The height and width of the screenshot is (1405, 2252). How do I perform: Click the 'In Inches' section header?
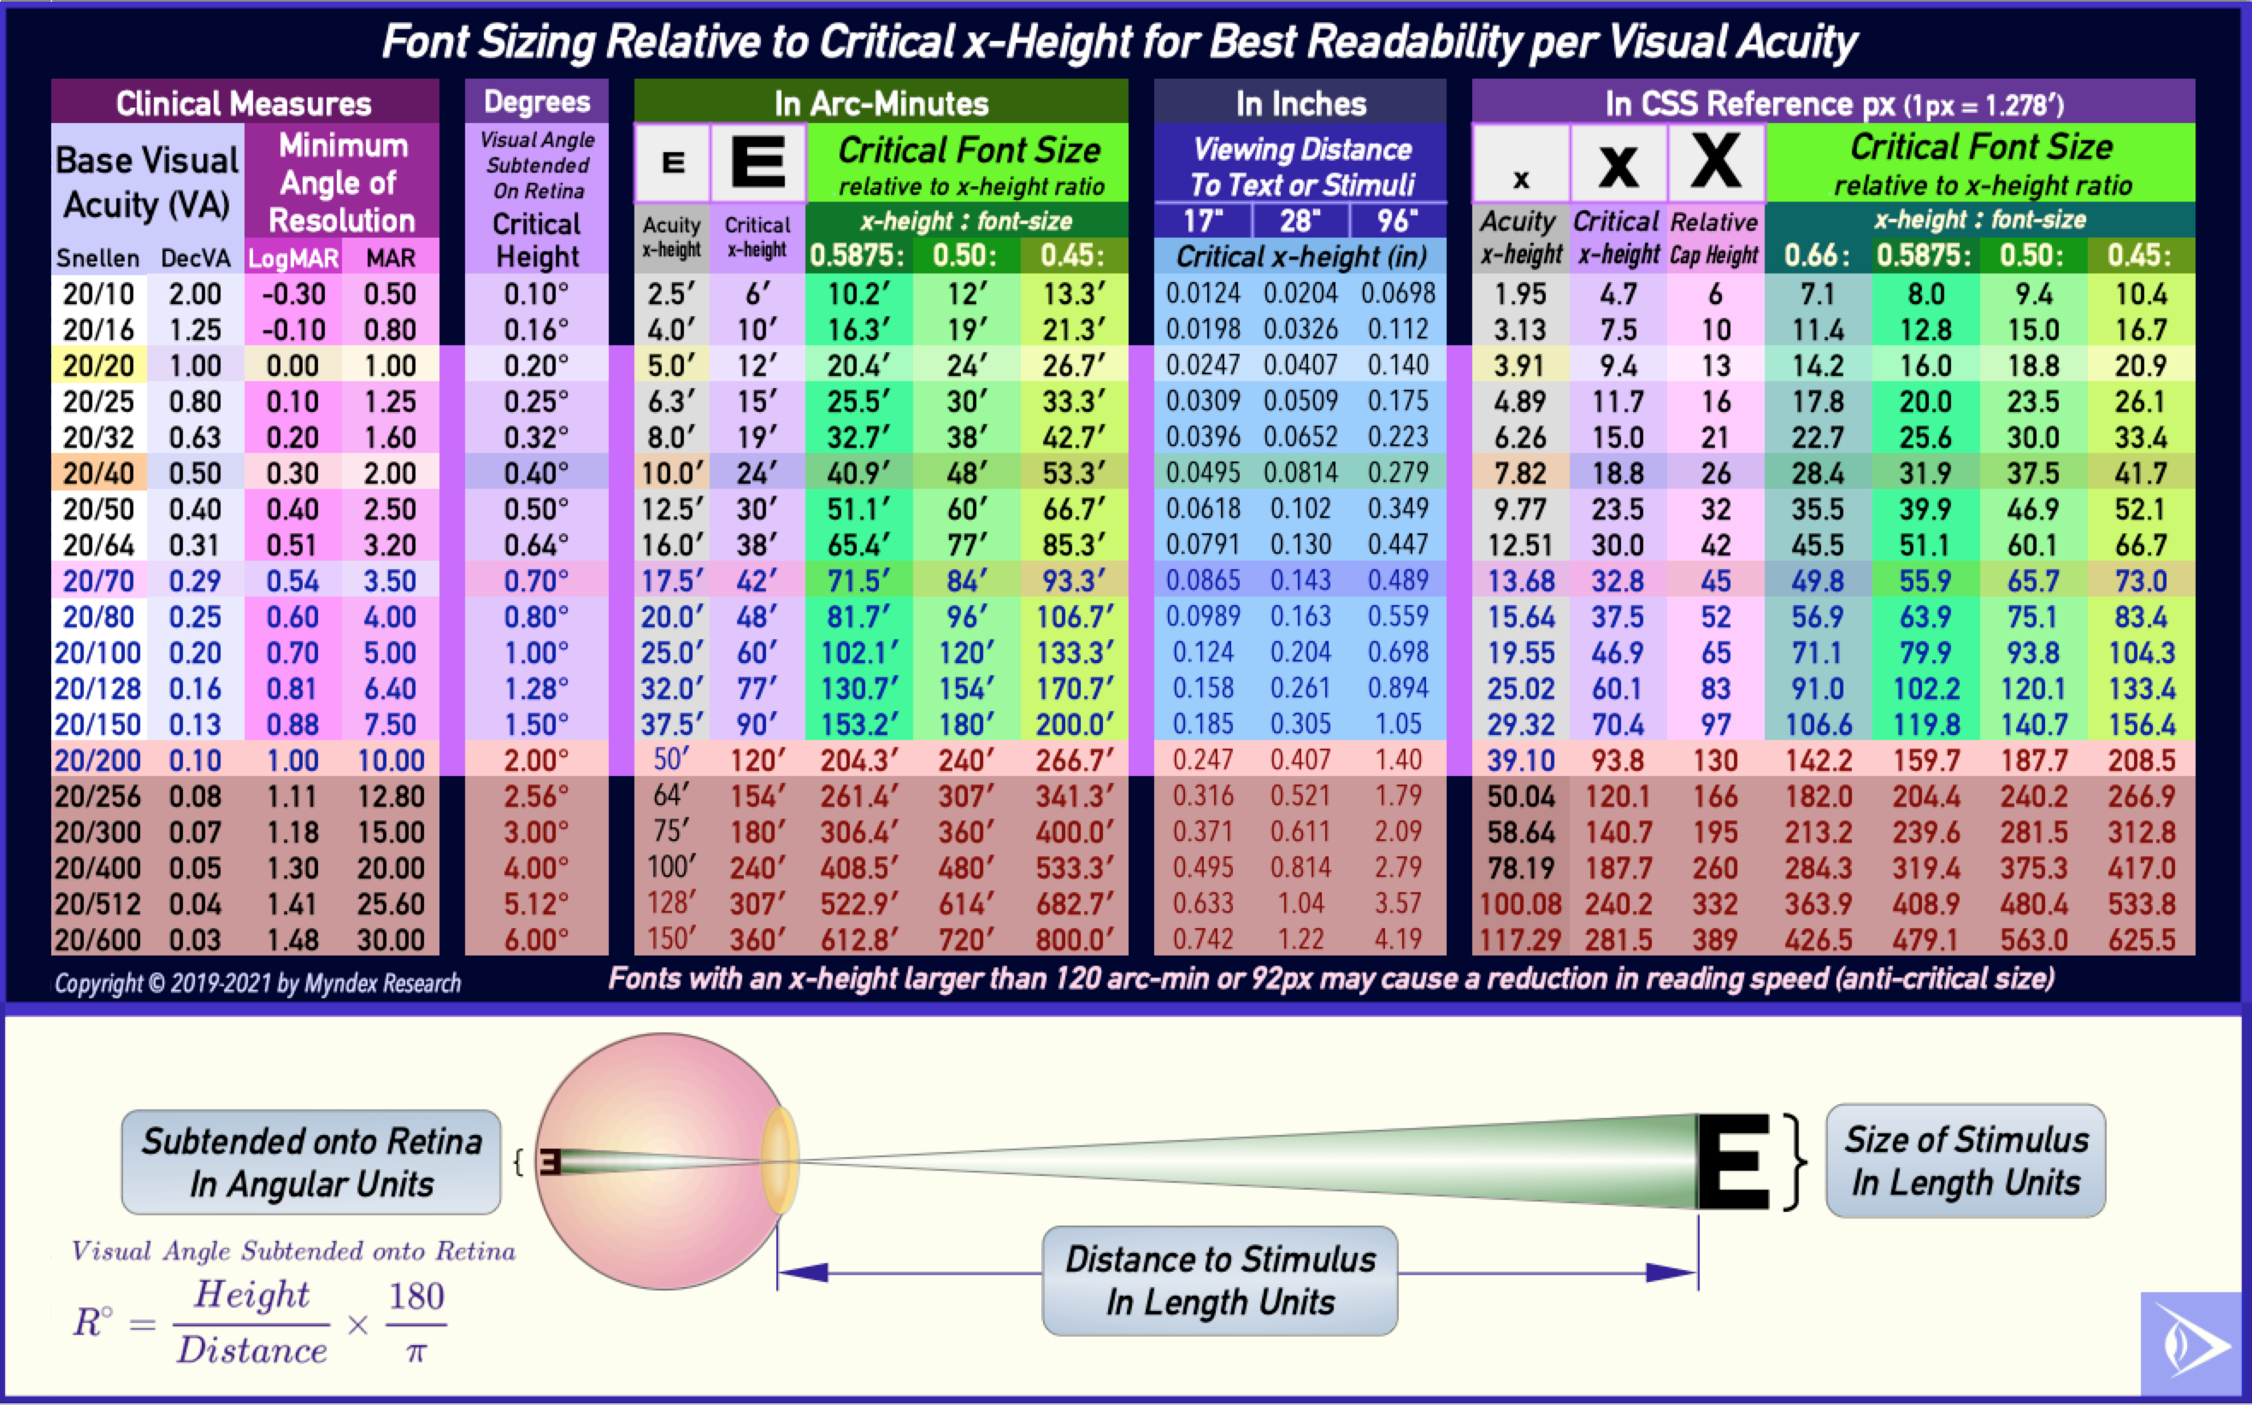click(x=1300, y=103)
